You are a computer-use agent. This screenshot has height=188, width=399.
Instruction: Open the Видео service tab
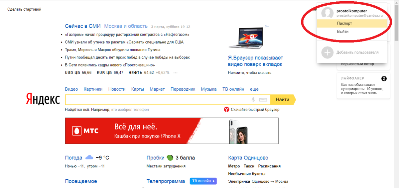click(x=71, y=89)
